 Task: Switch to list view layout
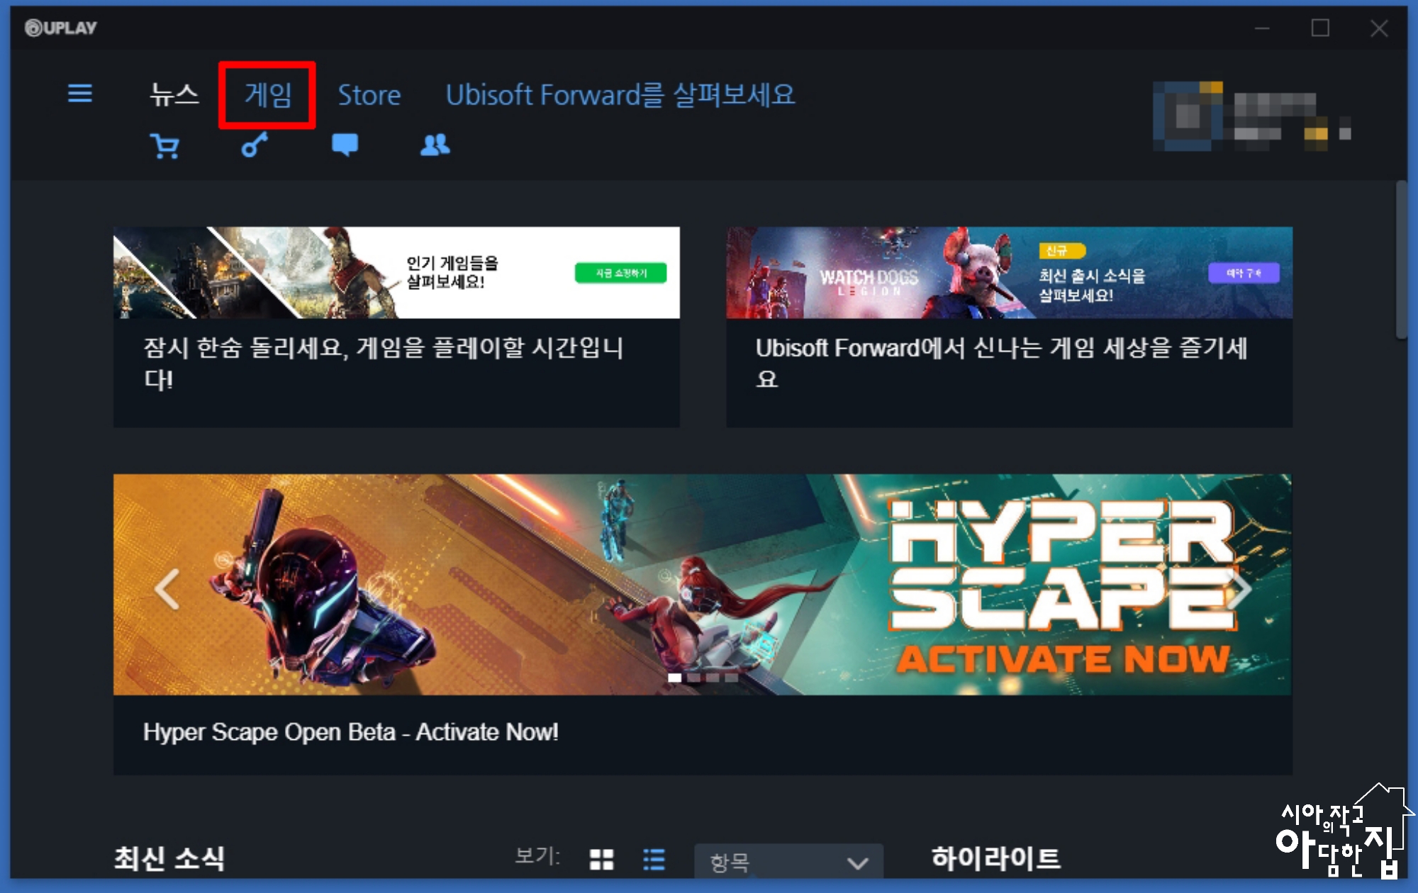point(654,860)
